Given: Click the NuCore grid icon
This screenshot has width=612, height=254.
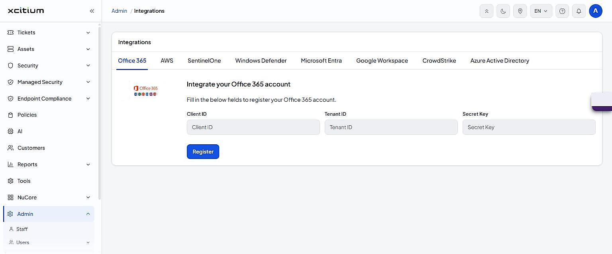Looking at the screenshot, I should (11, 197).
